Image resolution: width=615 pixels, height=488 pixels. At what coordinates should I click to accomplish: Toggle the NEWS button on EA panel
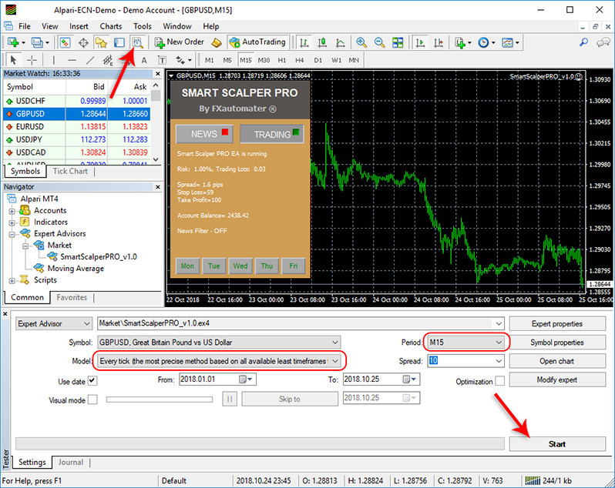pos(204,134)
